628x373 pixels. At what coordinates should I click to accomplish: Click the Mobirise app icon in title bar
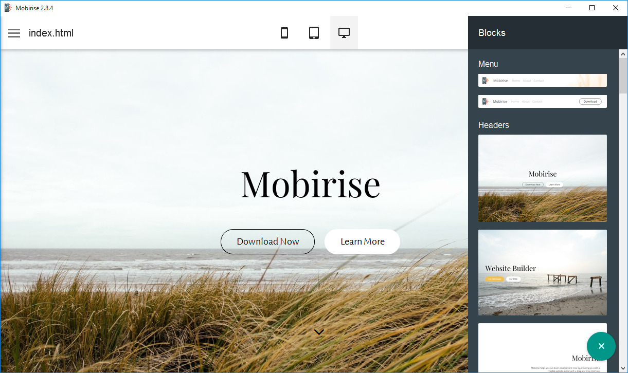(8, 8)
